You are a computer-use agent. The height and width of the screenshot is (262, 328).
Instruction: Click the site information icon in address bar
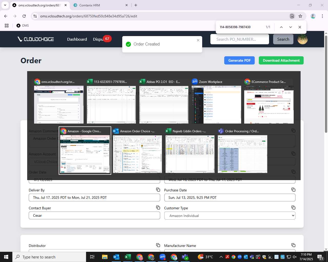(x=35, y=16)
